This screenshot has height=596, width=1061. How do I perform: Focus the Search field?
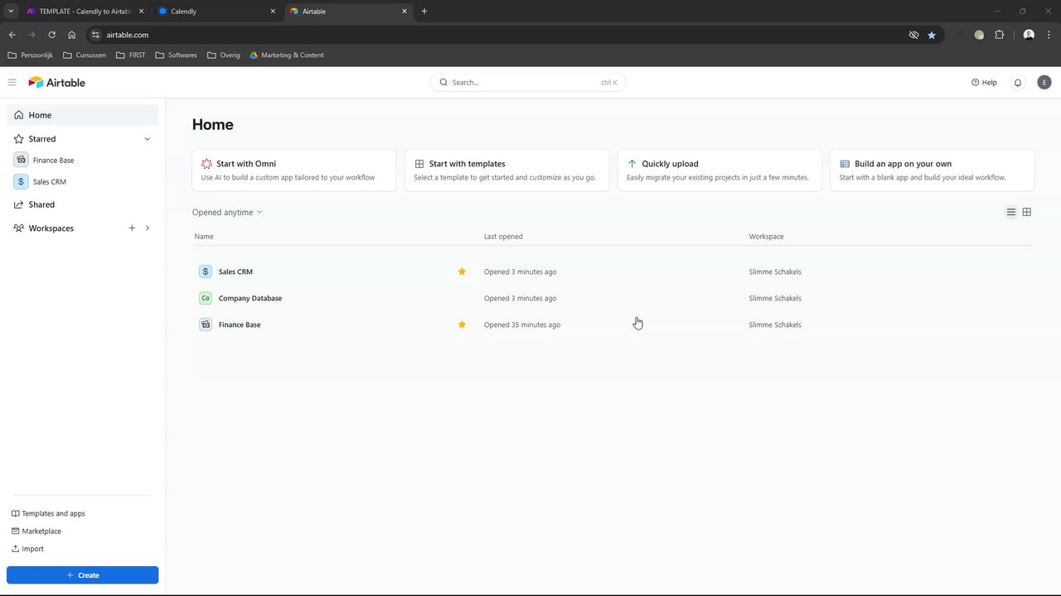pyautogui.click(x=528, y=82)
